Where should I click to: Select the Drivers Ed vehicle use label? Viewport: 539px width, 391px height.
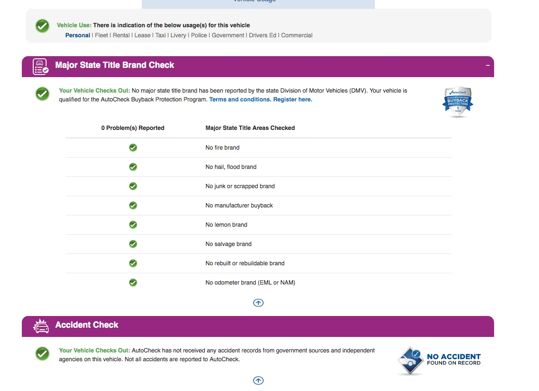click(263, 35)
